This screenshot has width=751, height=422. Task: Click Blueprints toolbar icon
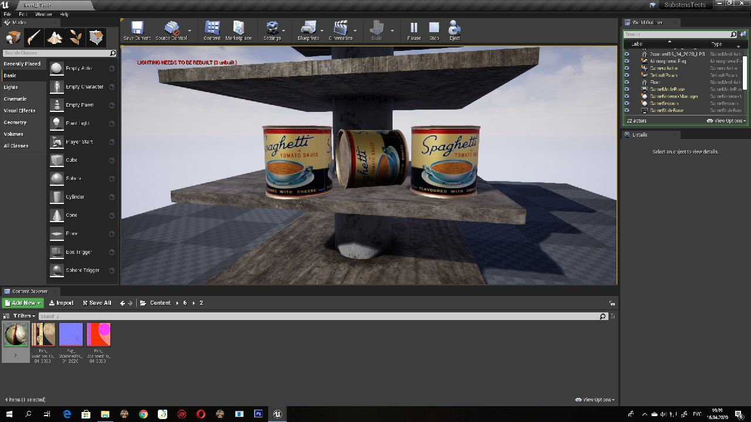308,30
